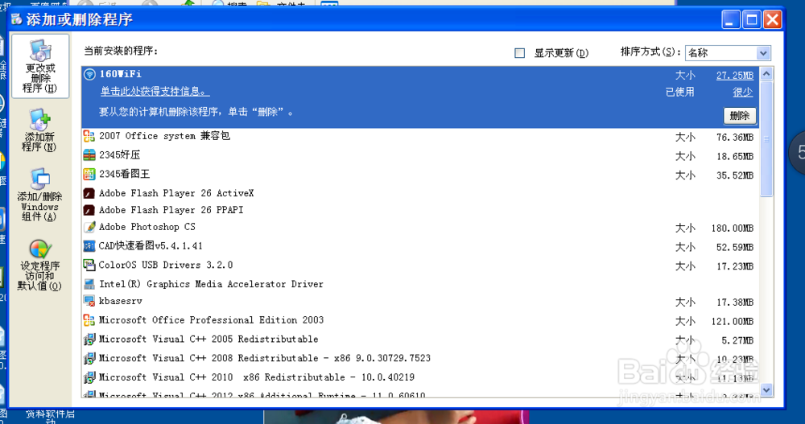805x424 pixels.
Task: Click the 2345好压 program icon
Action: pos(89,155)
